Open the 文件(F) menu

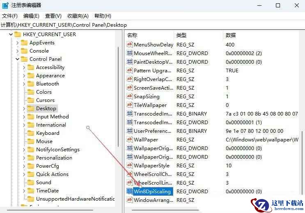tap(10, 16)
